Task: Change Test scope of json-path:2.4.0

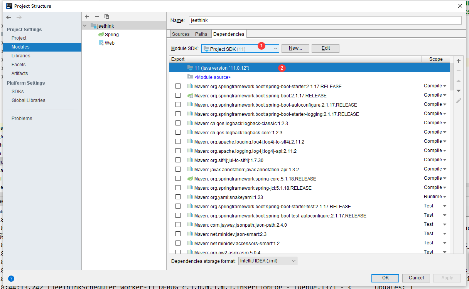Action: point(435,224)
